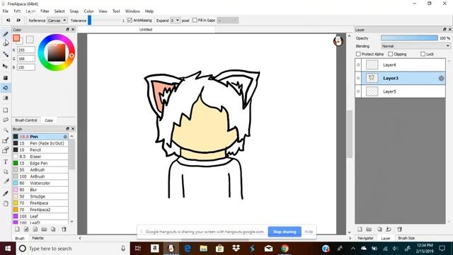453x255 pixels.
Task: Choose the Text tool
Action: tap(6, 162)
